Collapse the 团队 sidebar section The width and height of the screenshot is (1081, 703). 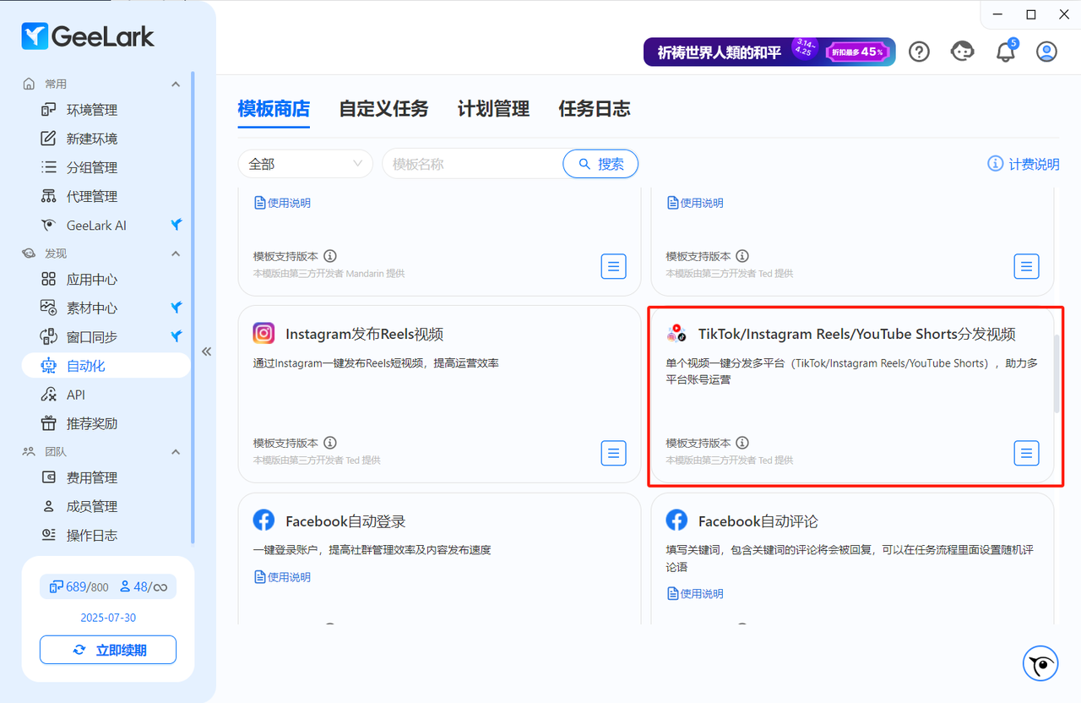click(x=176, y=452)
